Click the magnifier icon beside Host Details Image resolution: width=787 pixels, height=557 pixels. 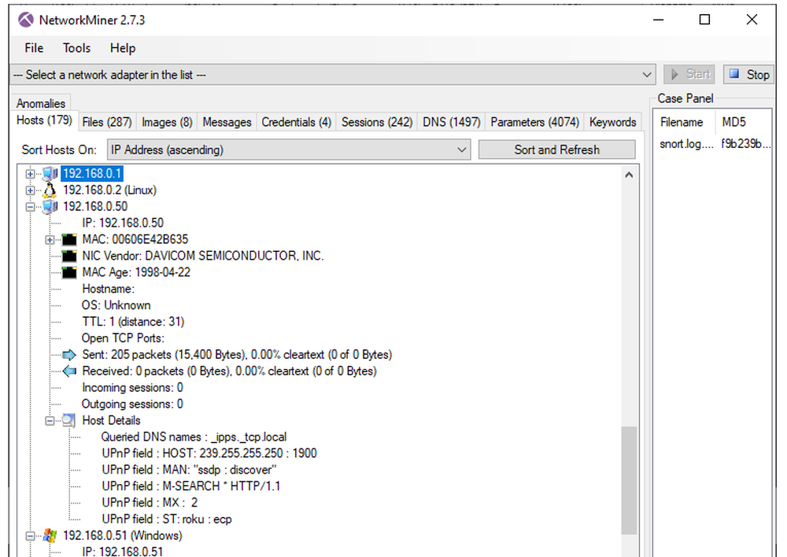68,421
